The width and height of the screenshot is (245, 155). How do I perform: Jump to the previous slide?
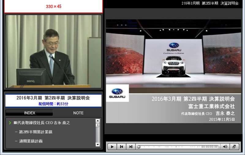(x=121, y=147)
